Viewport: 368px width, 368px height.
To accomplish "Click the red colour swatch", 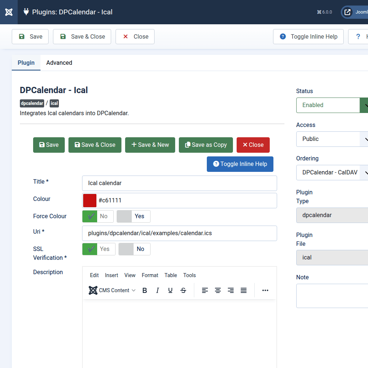I will pos(90,201).
